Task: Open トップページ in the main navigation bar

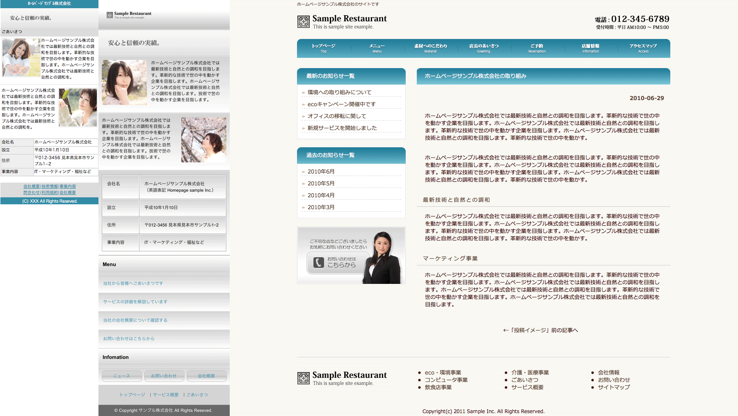Action: click(x=323, y=48)
